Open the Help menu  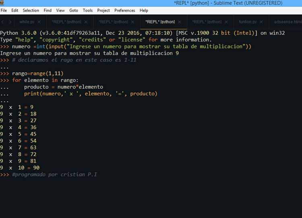click(x=144, y=10)
